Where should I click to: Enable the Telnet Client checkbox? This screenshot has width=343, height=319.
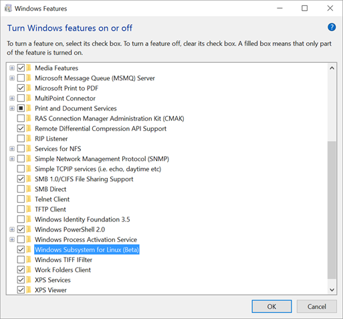click(x=21, y=199)
